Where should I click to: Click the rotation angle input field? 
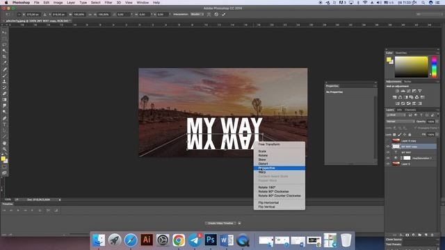tap(124, 14)
